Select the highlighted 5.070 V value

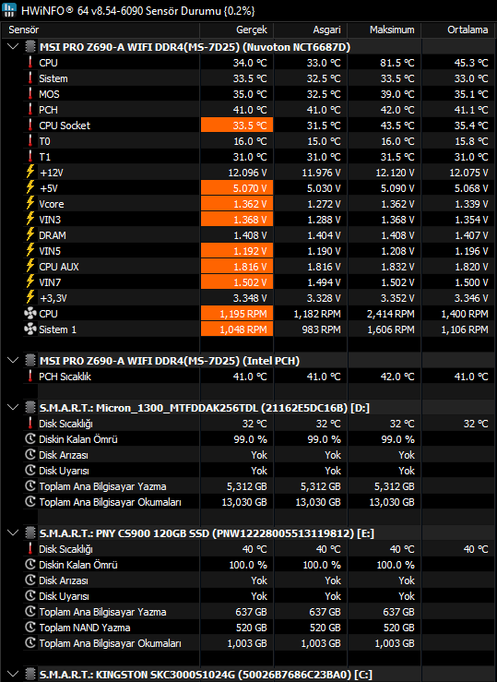point(237,188)
